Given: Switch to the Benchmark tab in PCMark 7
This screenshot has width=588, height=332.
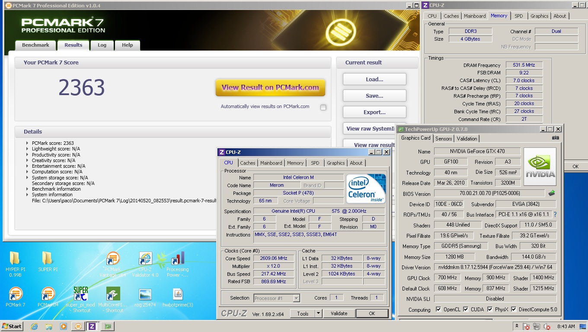Looking at the screenshot, I should [x=35, y=45].
